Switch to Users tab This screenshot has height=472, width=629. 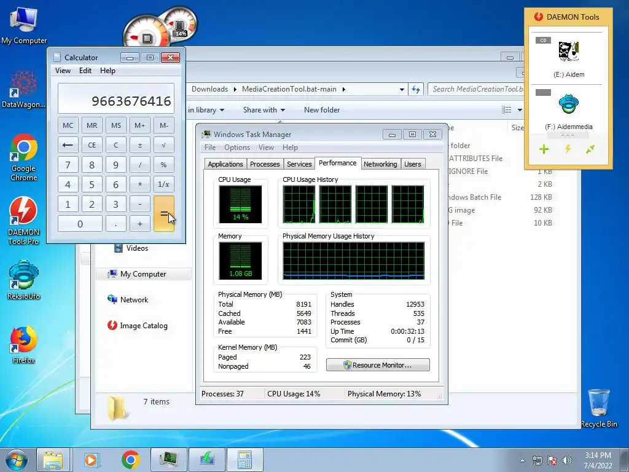pyautogui.click(x=412, y=164)
